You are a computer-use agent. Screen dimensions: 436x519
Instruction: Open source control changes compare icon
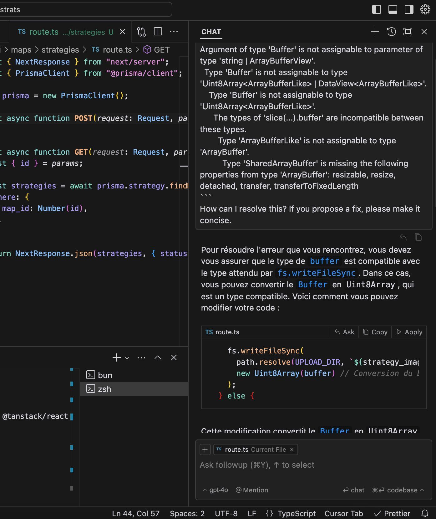[141, 32]
